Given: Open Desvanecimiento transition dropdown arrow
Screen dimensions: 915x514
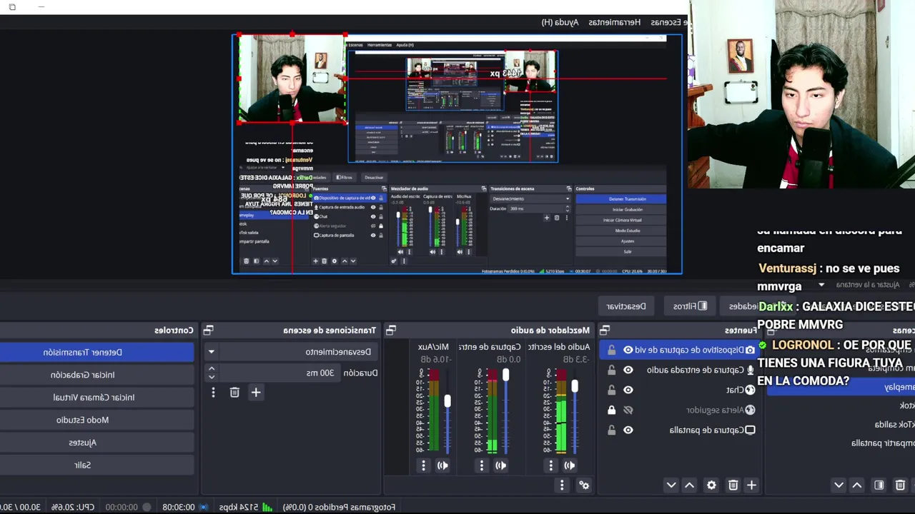Looking at the screenshot, I should (211, 352).
